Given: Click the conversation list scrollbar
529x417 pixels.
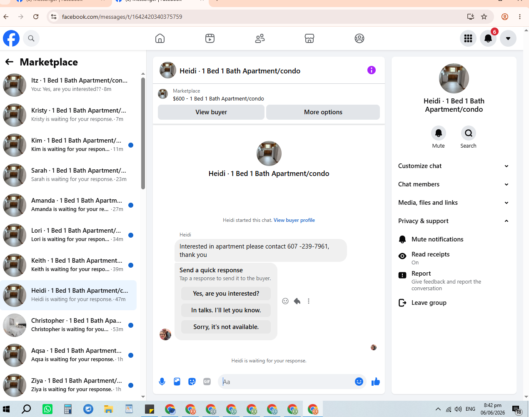Looking at the screenshot, I should (143, 133).
